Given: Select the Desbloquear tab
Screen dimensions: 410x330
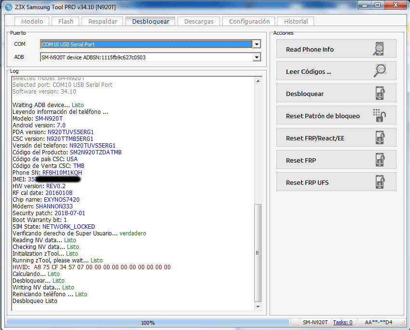Looking at the screenshot, I should 150,21.
